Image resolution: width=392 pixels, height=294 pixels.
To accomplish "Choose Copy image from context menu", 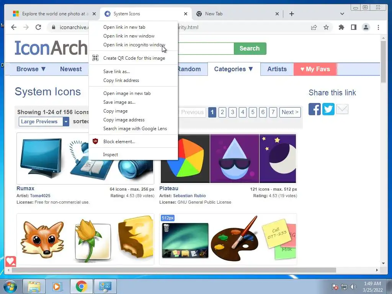I will point(134,111).
